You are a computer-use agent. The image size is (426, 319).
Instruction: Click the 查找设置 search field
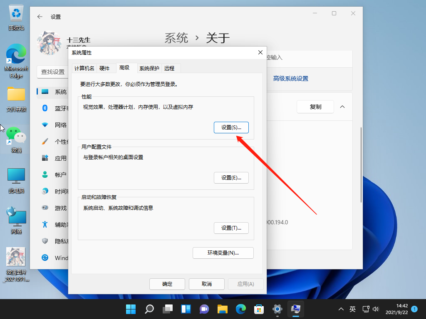click(53, 72)
